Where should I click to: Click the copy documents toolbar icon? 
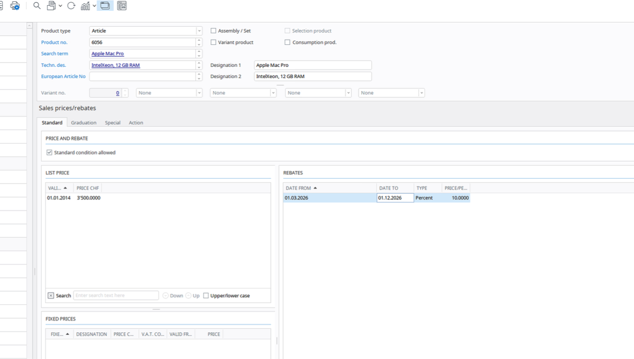pos(51,6)
